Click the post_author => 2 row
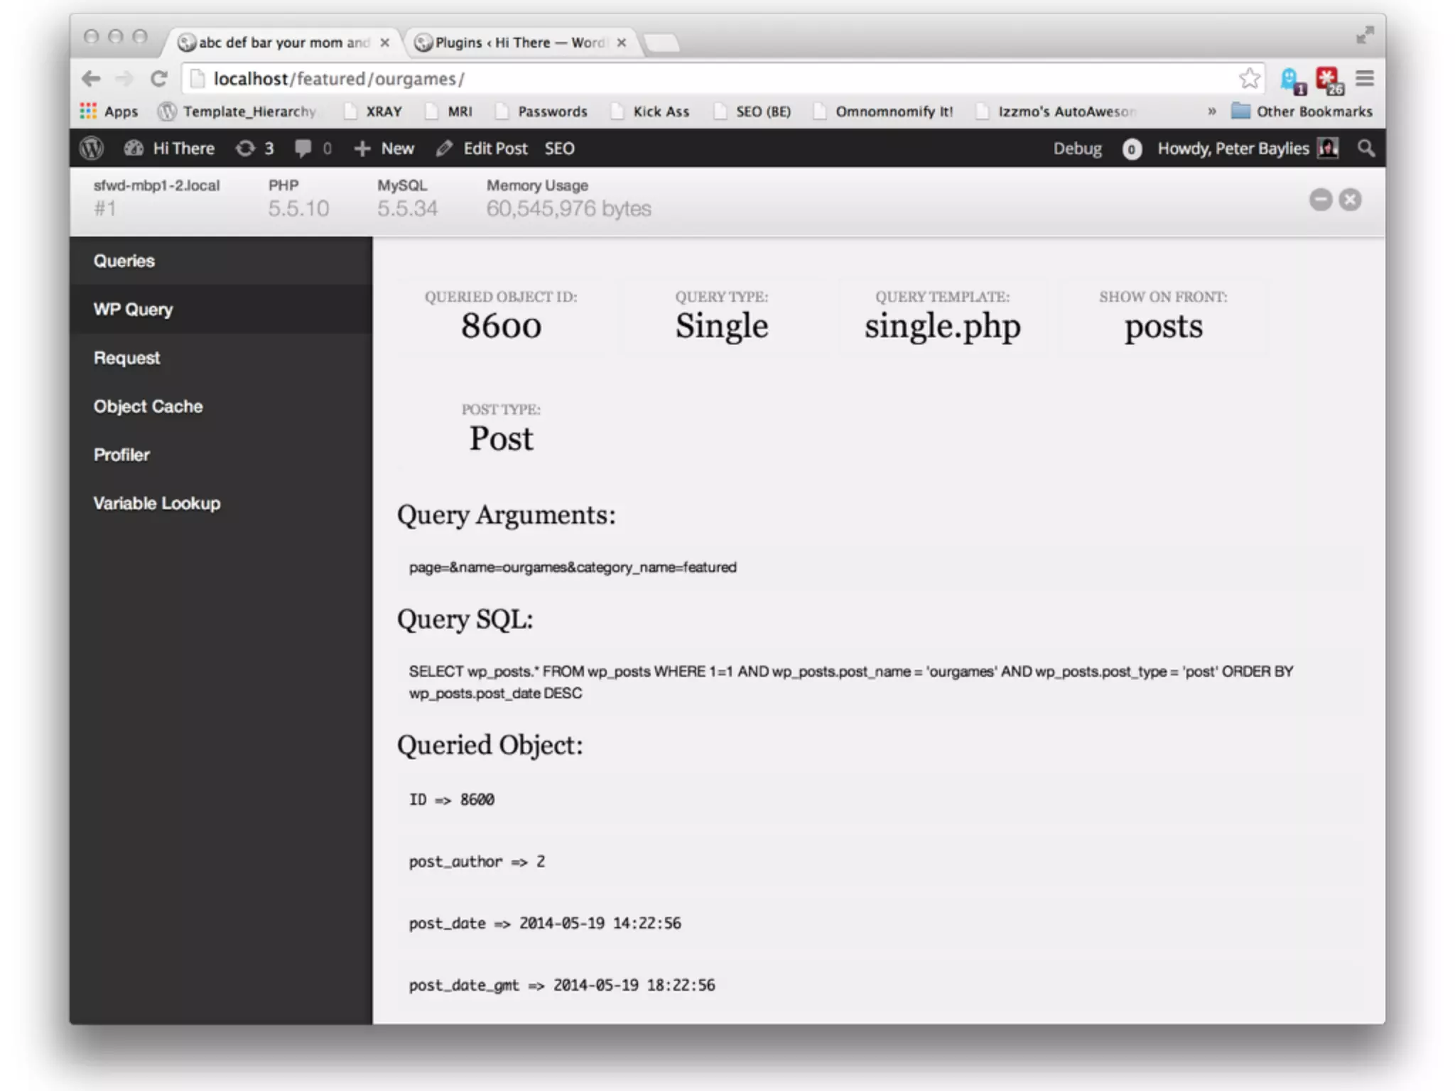 (x=477, y=861)
